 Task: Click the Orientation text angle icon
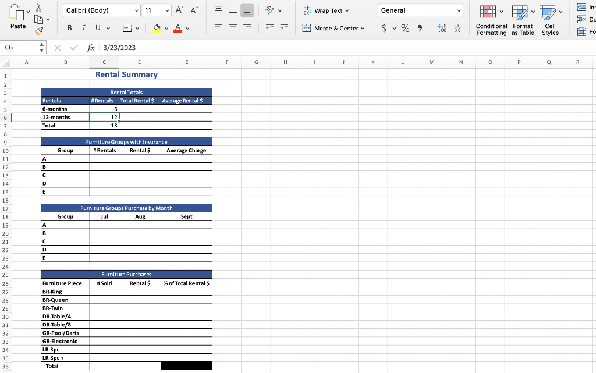click(x=270, y=10)
